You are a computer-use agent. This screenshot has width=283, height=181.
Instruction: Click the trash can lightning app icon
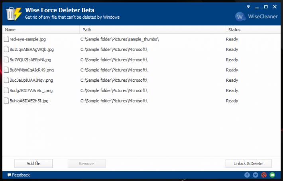pos(14,13)
